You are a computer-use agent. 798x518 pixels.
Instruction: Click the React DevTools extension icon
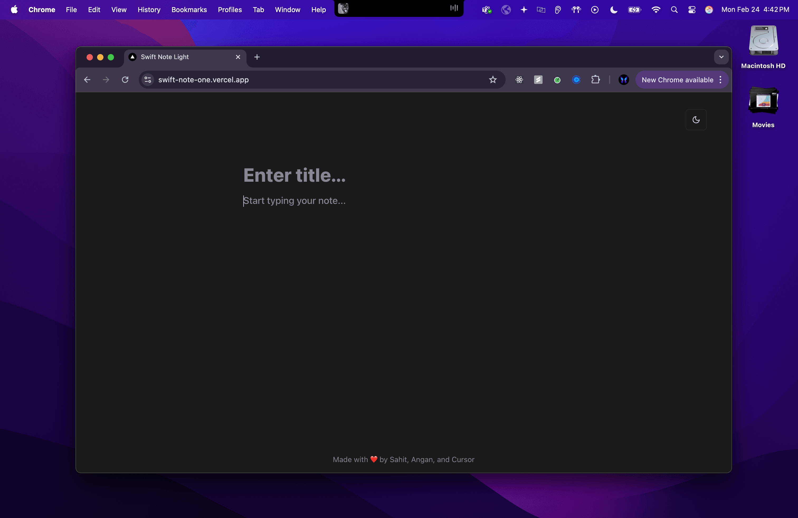click(519, 80)
